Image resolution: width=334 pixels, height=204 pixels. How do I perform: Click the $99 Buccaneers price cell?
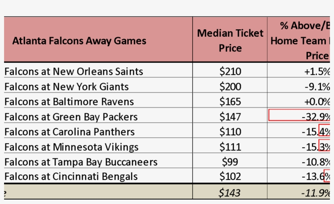pos(230,162)
